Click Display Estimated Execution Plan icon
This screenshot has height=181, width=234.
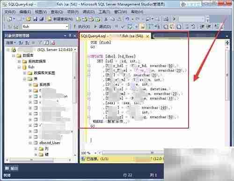[x=130, y=27]
